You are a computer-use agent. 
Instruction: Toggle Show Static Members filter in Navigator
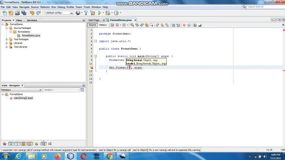tap(17, 144)
